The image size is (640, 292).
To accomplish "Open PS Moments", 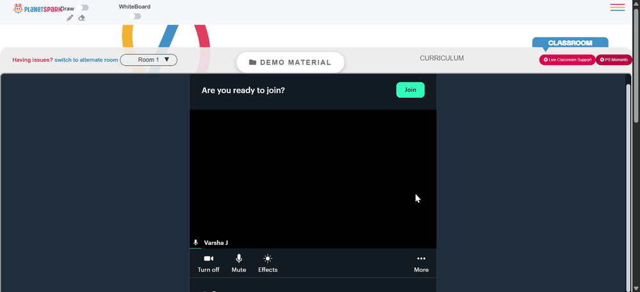I will point(614,60).
